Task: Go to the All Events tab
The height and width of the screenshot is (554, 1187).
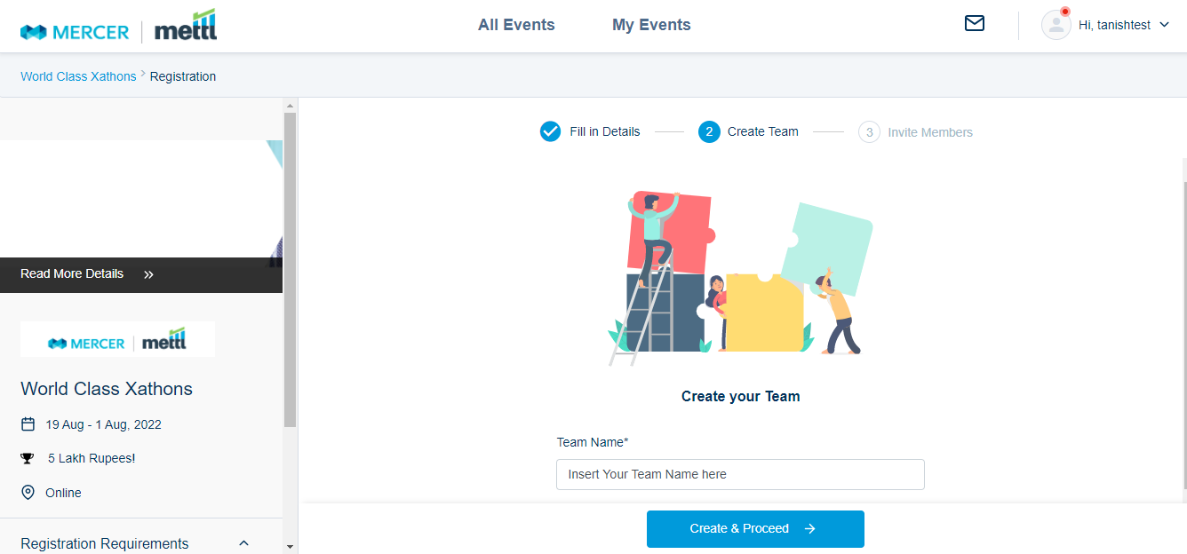Action: pyautogui.click(x=516, y=25)
